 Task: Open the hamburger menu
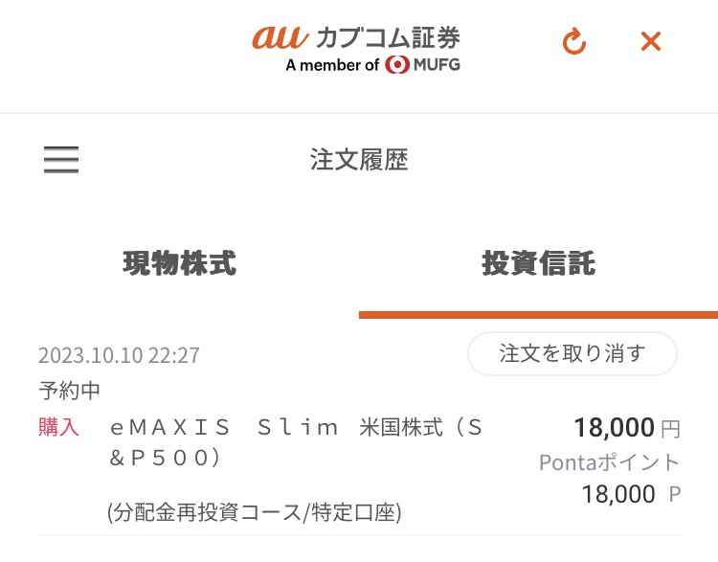(x=61, y=159)
